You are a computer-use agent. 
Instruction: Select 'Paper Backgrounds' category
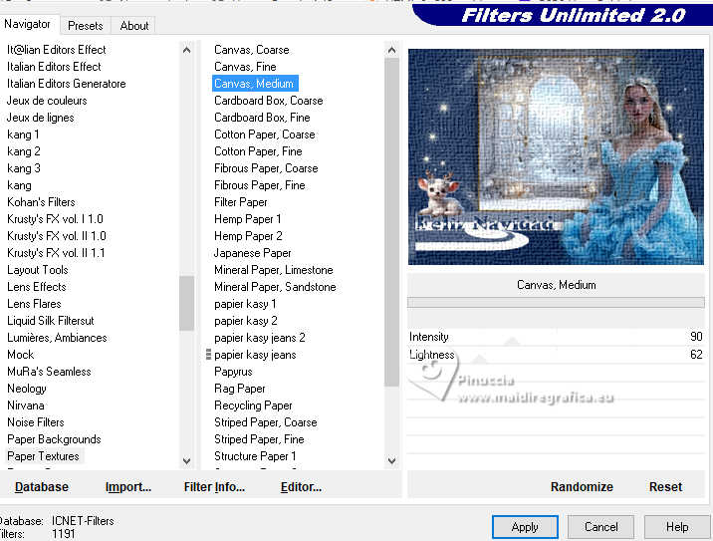(x=54, y=439)
